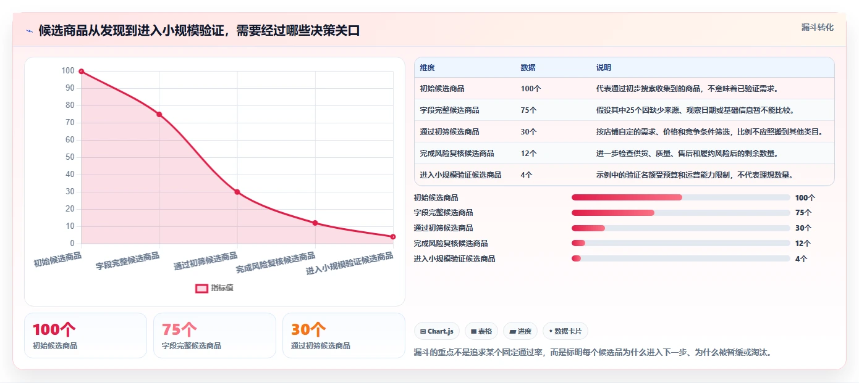Click the 完成风险复核候选商品 label in the progress list

tap(451, 244)
